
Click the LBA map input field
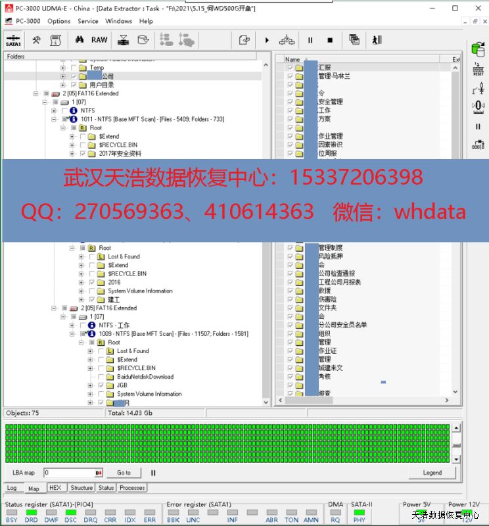[68, 473]
